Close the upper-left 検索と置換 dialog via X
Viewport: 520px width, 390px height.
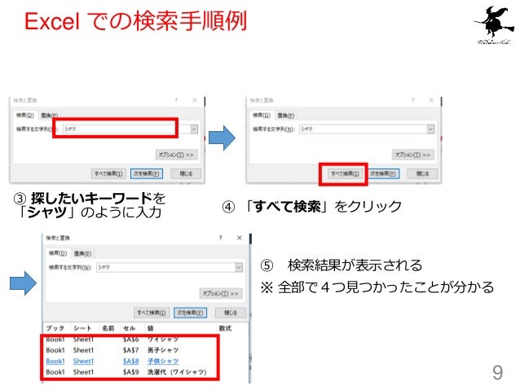pos(195,100)
